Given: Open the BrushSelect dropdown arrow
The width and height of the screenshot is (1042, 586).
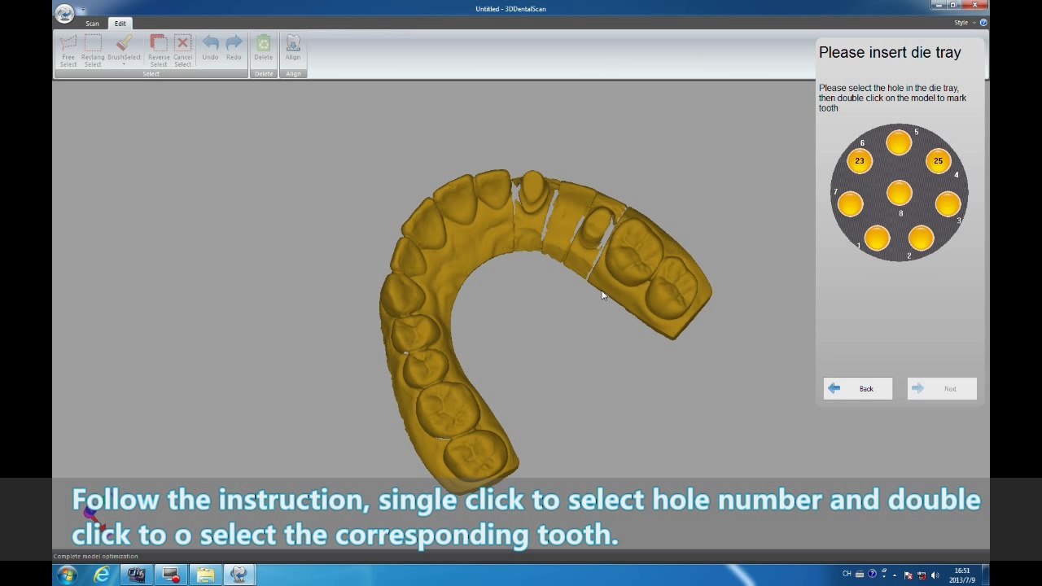Looking at the screenshot, I should tap(124, 64).
